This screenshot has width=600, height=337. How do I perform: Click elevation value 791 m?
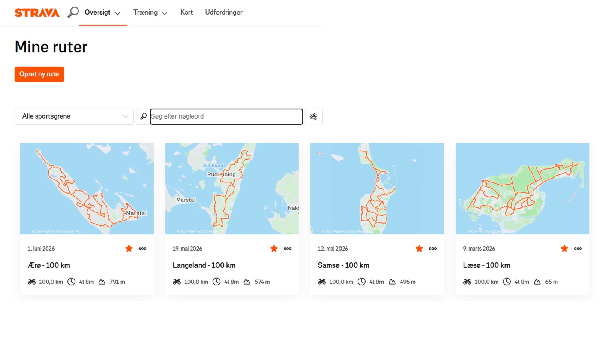tap(117, 282)
